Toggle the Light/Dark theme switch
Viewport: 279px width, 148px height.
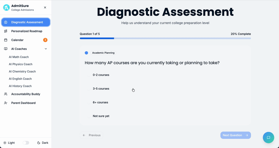pos(26,143)
